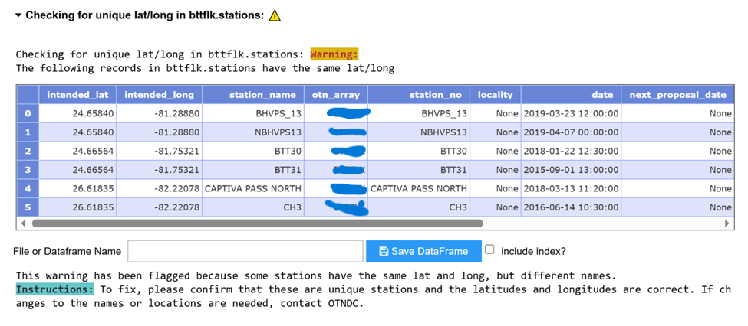
Task: Click date cell 2018-01-22 12:30:00
Action: click(x=571, y=151)
